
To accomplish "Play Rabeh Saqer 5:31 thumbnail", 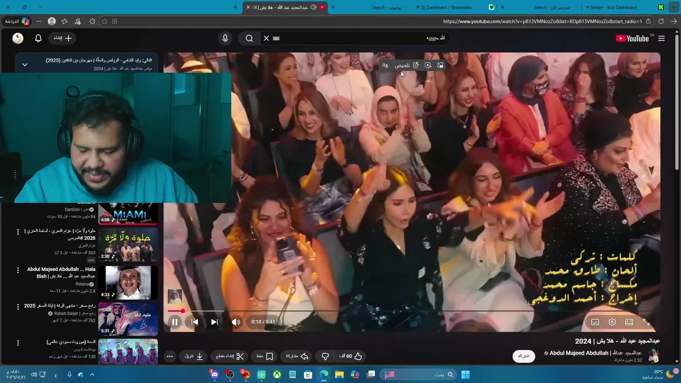I will [x=128, y=319].
